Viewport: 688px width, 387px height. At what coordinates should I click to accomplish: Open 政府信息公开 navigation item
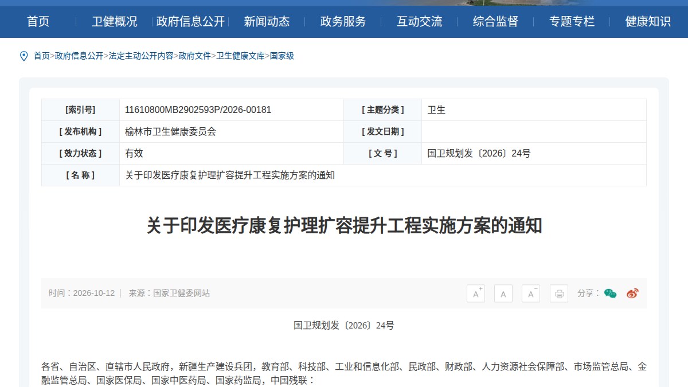click(191, 22)
